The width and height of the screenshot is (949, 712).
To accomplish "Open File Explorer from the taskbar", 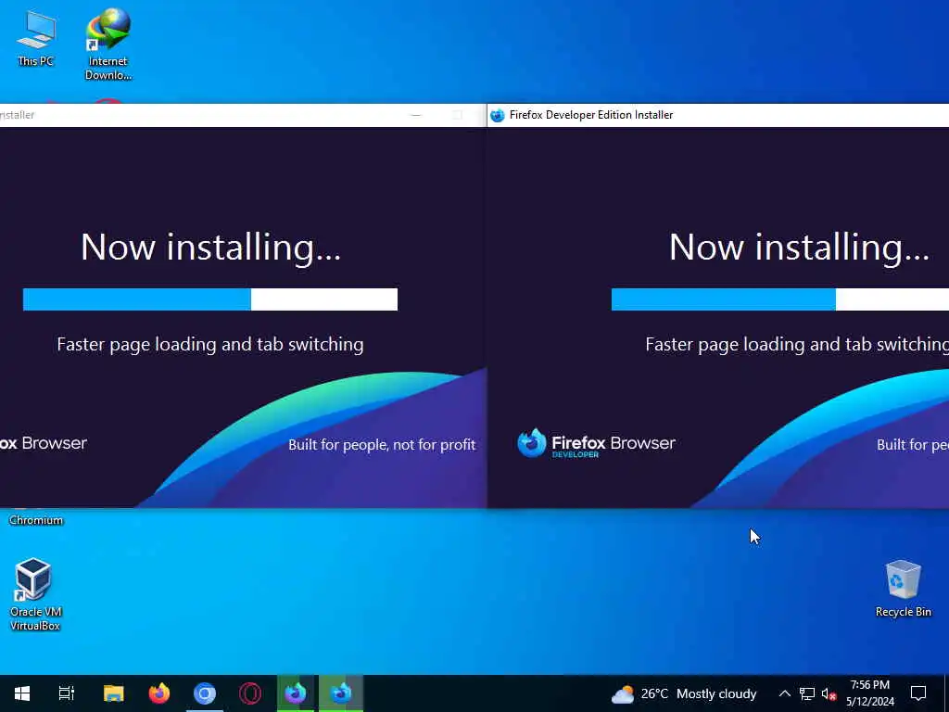I will pyautogui.click(x=113, y=693).
